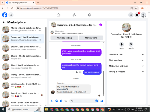Show hidden system tray icons chevron

[x=119, y=110]
